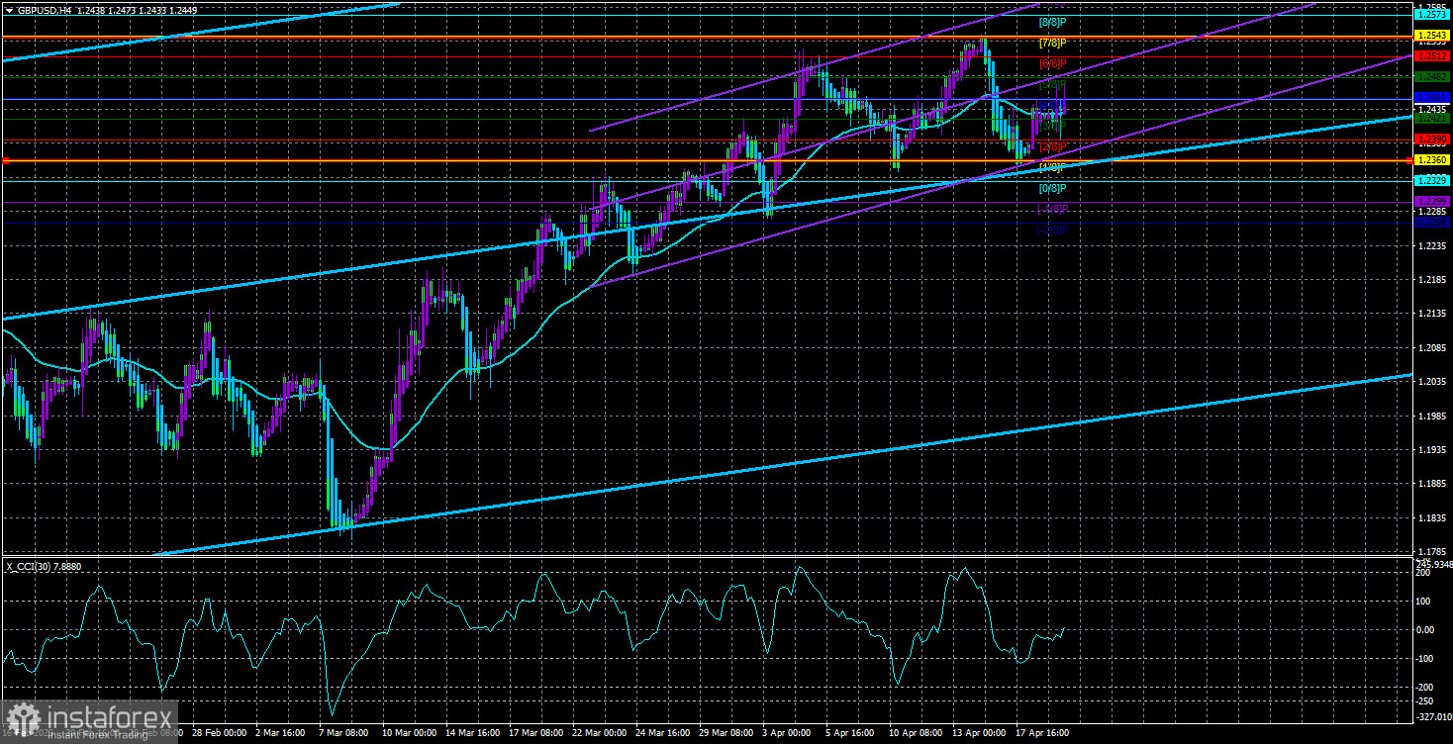Click the 1.1935 price axis value
1453x744 pixels.
coord(1432,450)
